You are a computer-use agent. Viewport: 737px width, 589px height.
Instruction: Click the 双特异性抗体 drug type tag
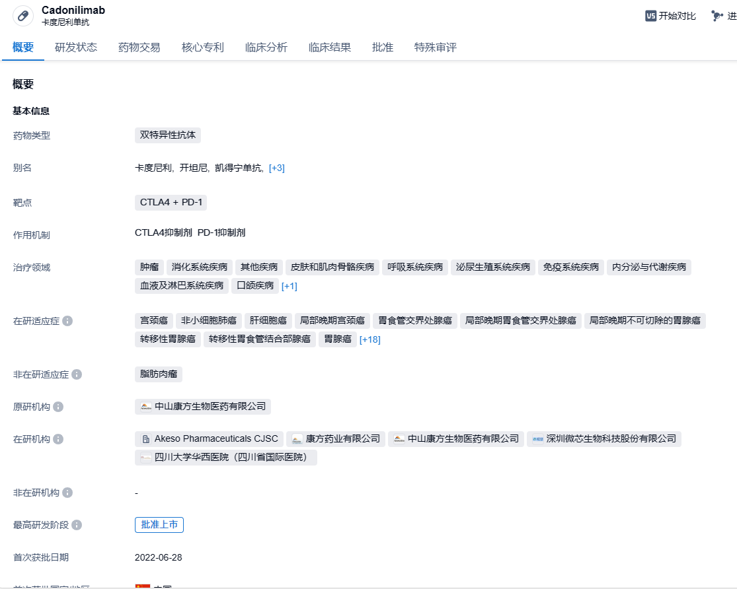pos(168,135)
